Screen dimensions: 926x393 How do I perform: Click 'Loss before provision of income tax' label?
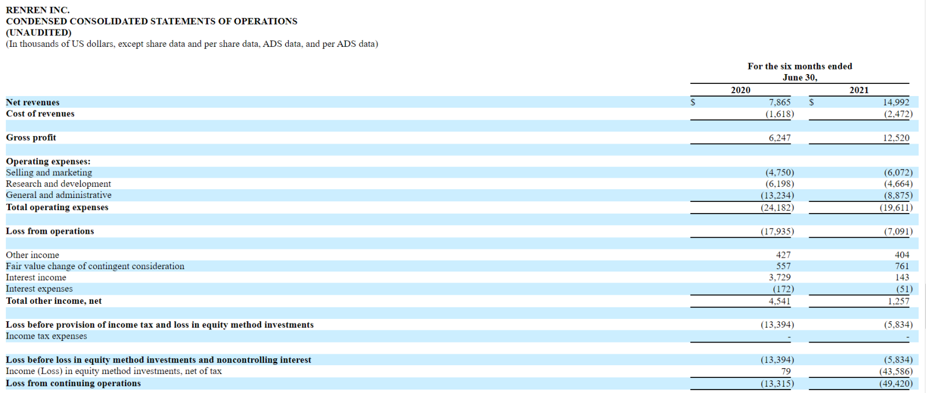click(x=160, y=325)
